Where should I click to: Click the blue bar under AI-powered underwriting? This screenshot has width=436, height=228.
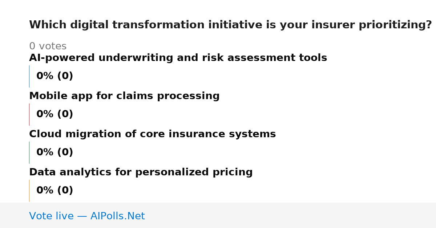click(29, 76)
